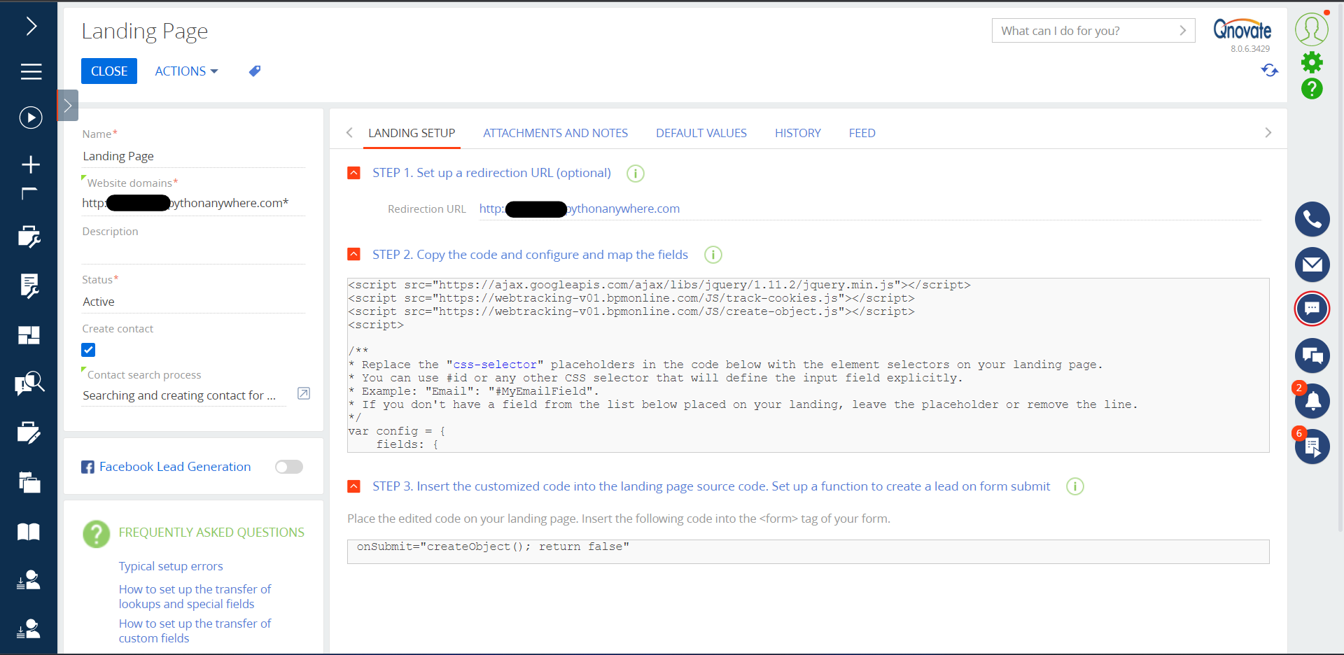Click inside the STEP 2 script code box

pyautogui.click(x=808, y=365)
